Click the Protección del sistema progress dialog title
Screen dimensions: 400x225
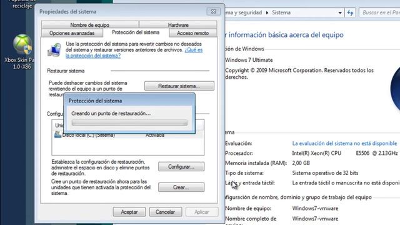[x=95, y=101]
